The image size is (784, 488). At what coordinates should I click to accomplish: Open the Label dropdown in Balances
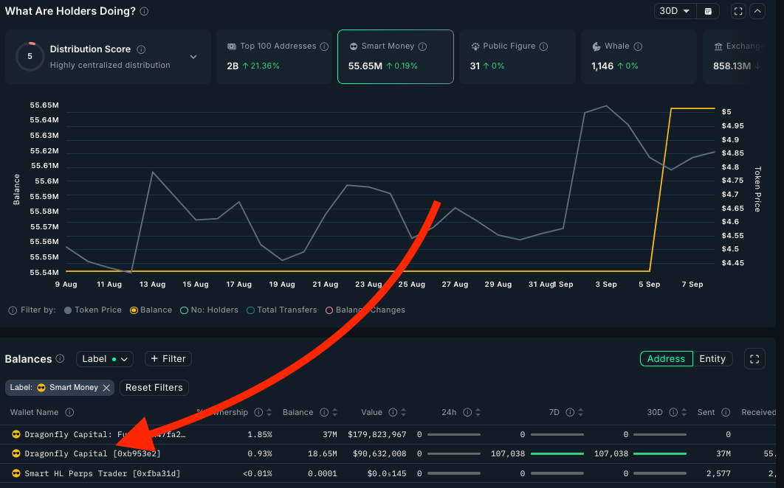point(104,359)
